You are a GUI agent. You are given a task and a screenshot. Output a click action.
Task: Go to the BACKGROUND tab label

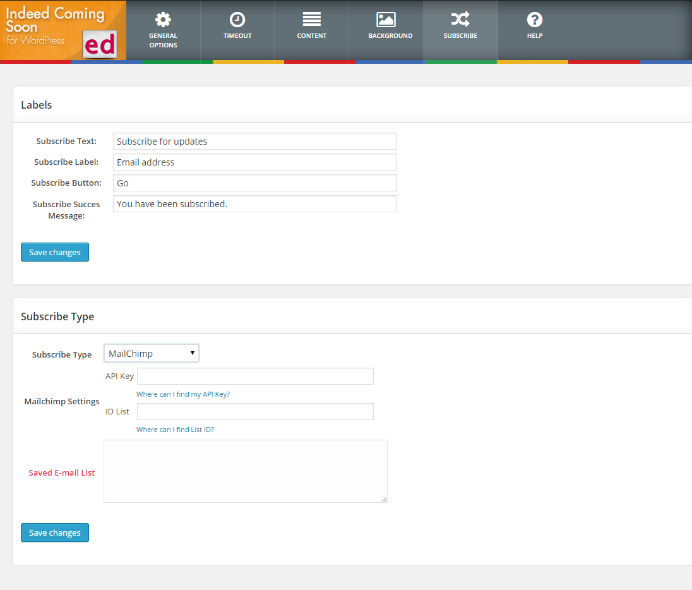(x=390, y=36)
